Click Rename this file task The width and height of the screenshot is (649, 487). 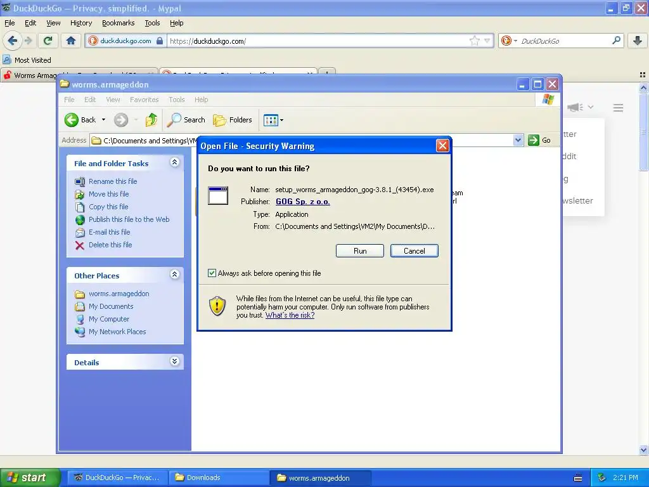click(x=113, y=181)
